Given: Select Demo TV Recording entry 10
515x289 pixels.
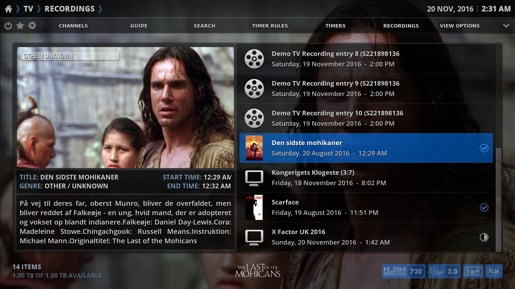Looking at the screenshot, I should click(366, 118).
